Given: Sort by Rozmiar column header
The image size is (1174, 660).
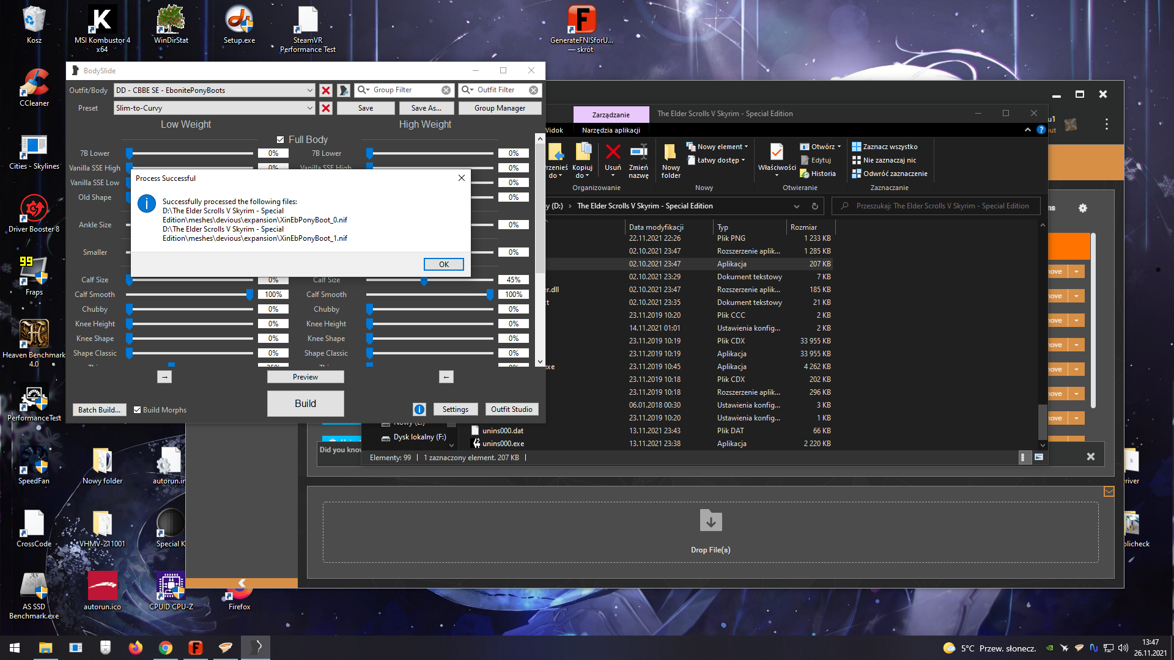Looking at the screenshot, I should click(x=811, y=227).
